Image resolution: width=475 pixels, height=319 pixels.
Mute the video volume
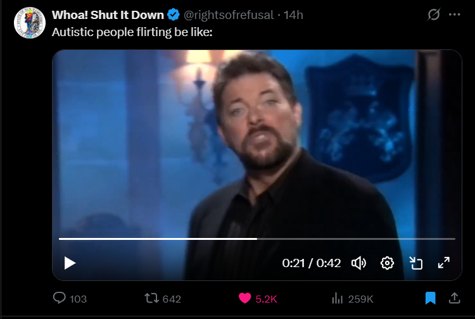358,263
